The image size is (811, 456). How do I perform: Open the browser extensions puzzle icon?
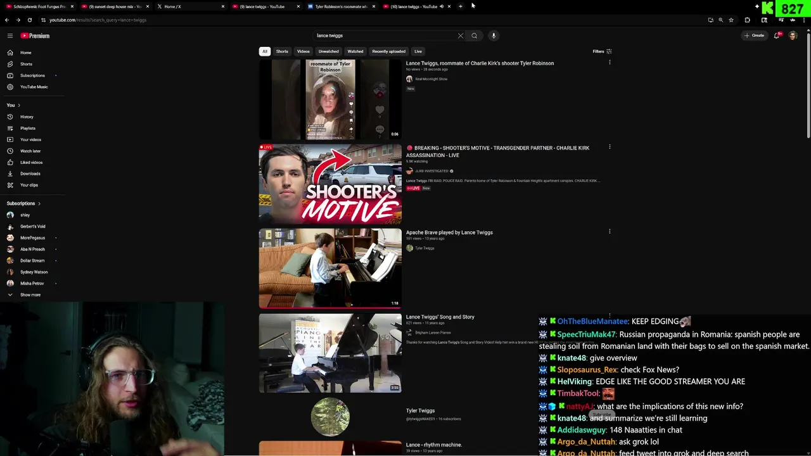(747, 20)
